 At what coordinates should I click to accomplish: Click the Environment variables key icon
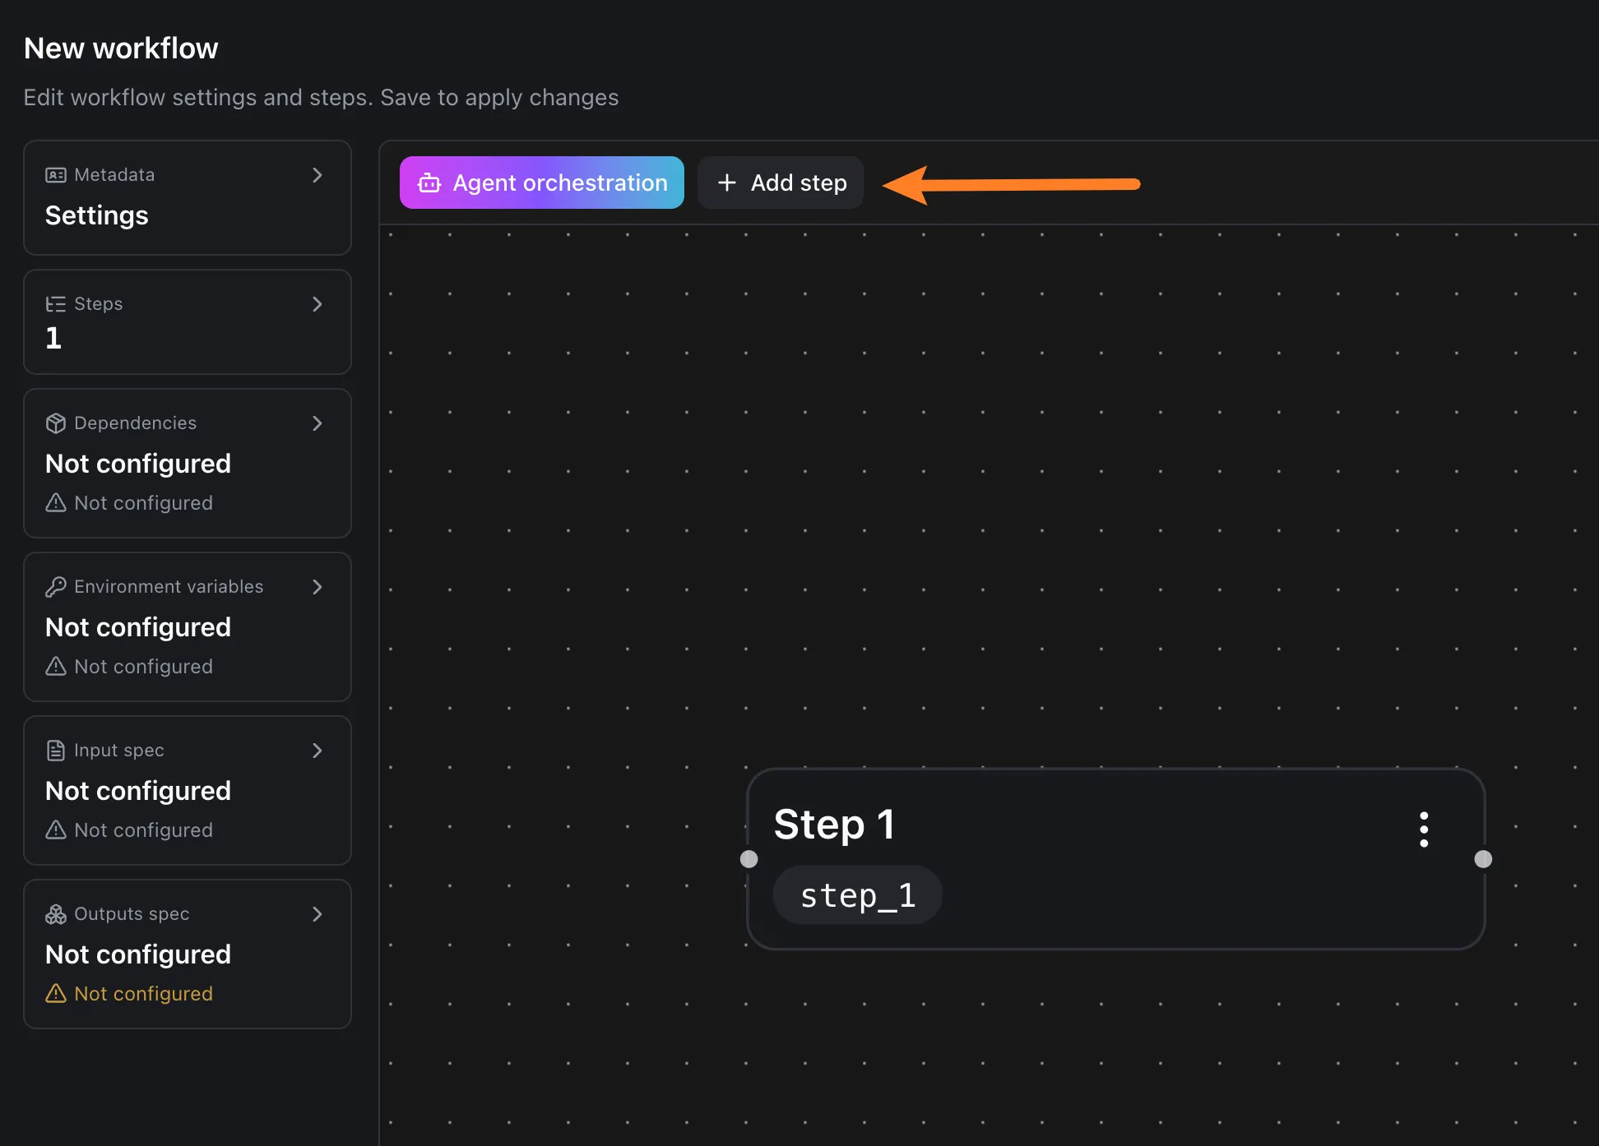click(55, 586)
